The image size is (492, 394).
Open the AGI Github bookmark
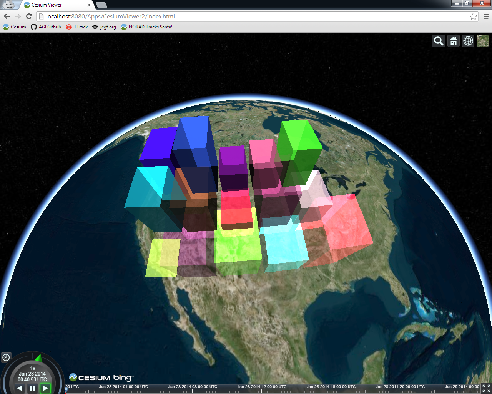[46, 27]
